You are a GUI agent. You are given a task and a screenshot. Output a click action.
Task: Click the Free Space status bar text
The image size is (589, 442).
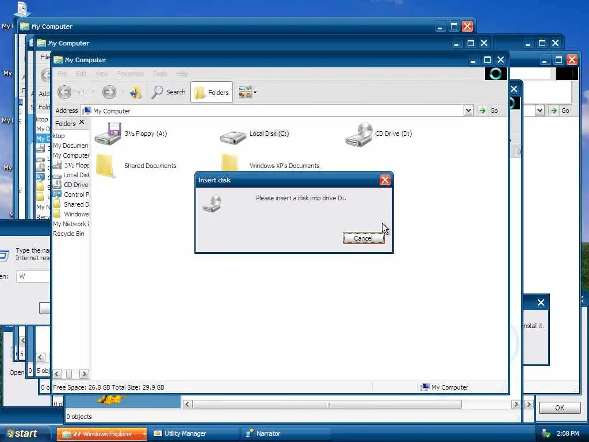pyautogui.click(x=109, y=387)
